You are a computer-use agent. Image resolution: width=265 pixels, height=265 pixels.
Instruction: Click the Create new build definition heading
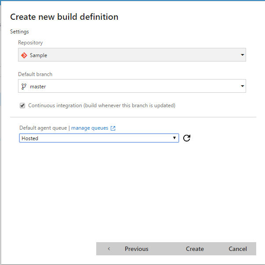click(64, 17)
